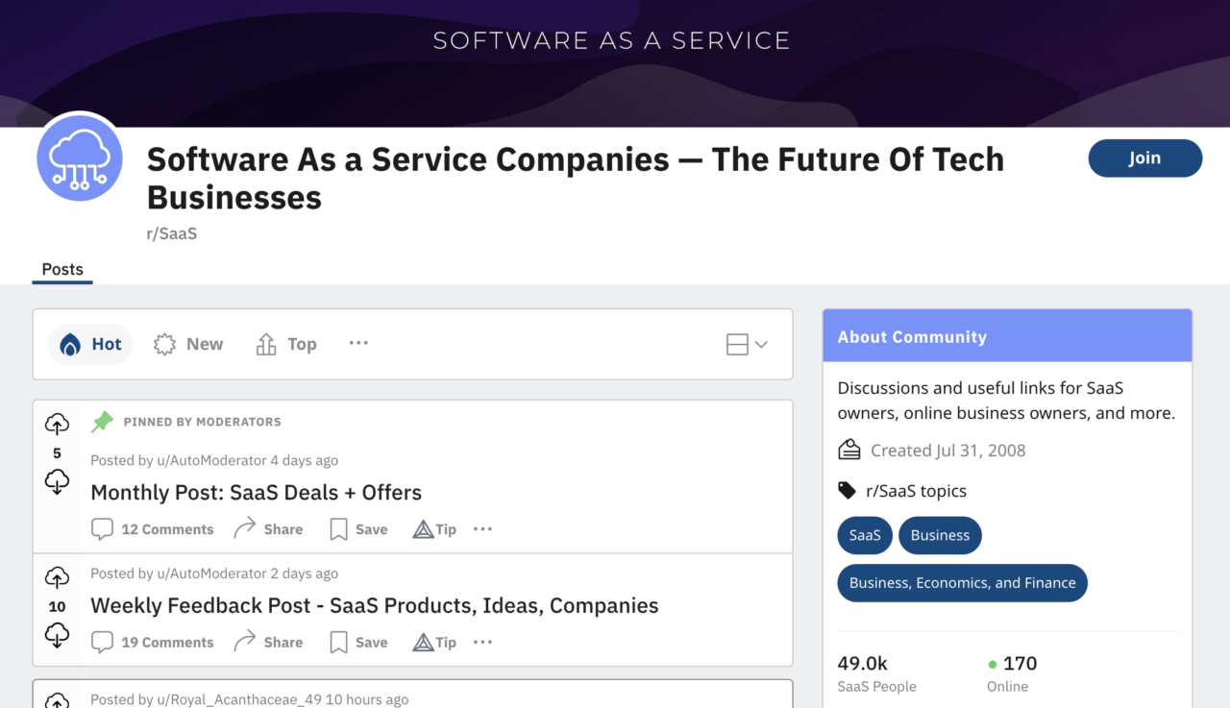Save the Monthly SaaS Deals post

[358, 529]
